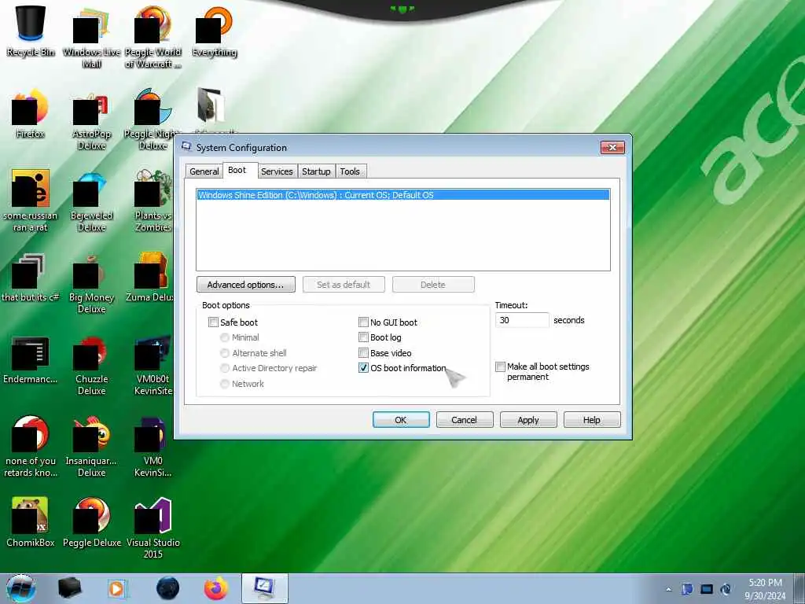
Task: Open Windows Live Mail desktop icon
Action: [91, 36]
